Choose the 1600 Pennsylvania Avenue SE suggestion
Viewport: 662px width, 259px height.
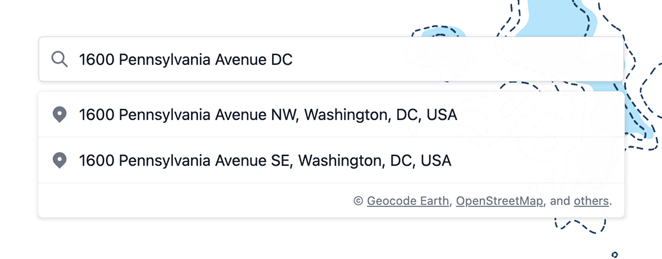(265, 160)
